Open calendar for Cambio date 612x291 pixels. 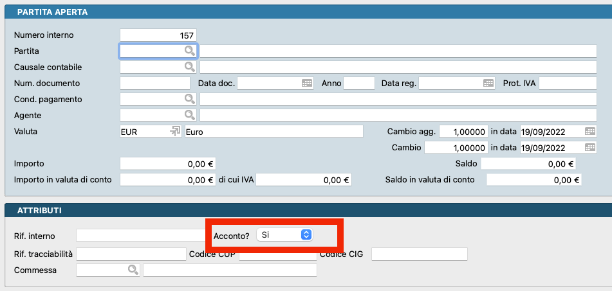click(589, 148)
